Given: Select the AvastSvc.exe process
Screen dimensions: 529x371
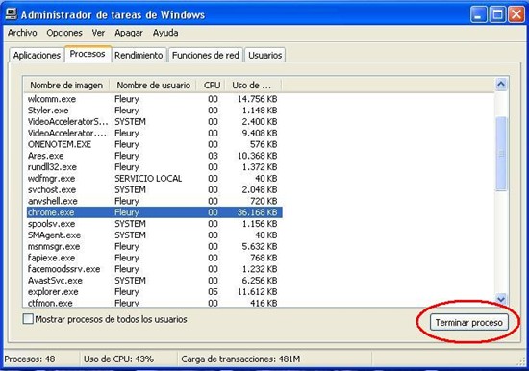Looking at the screenshot, I should tap(155, 281).
